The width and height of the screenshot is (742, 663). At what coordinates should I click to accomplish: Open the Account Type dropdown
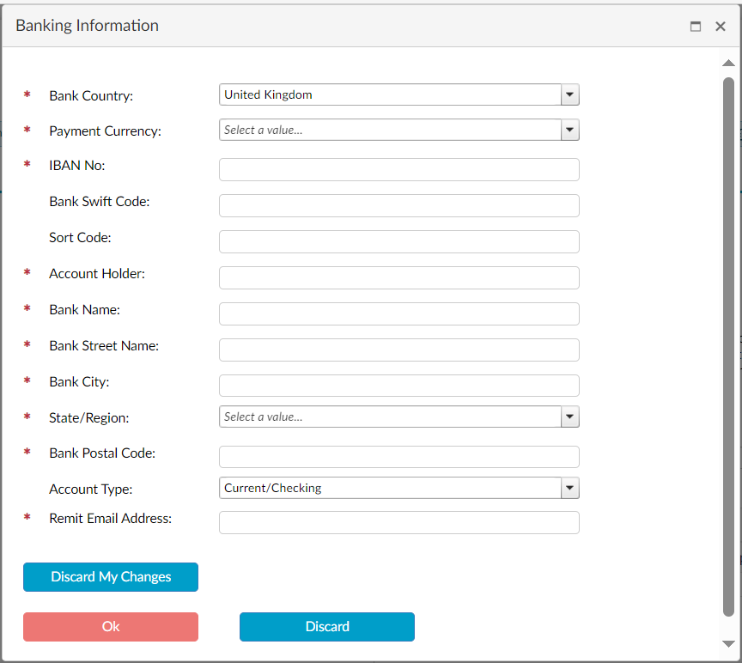tap(569, 488)
